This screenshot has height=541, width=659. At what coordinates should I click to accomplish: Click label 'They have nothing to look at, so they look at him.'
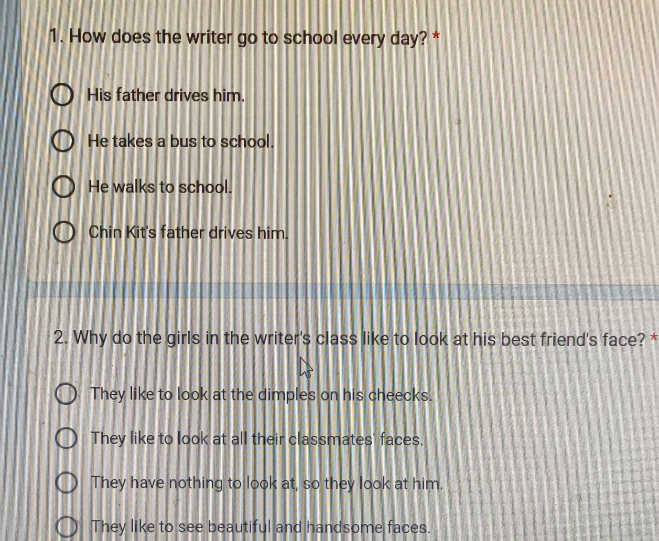(267, 483)
